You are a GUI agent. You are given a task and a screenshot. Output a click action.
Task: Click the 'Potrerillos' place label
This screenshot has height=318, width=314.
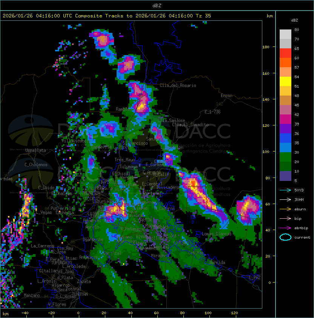tap(63, 208)
